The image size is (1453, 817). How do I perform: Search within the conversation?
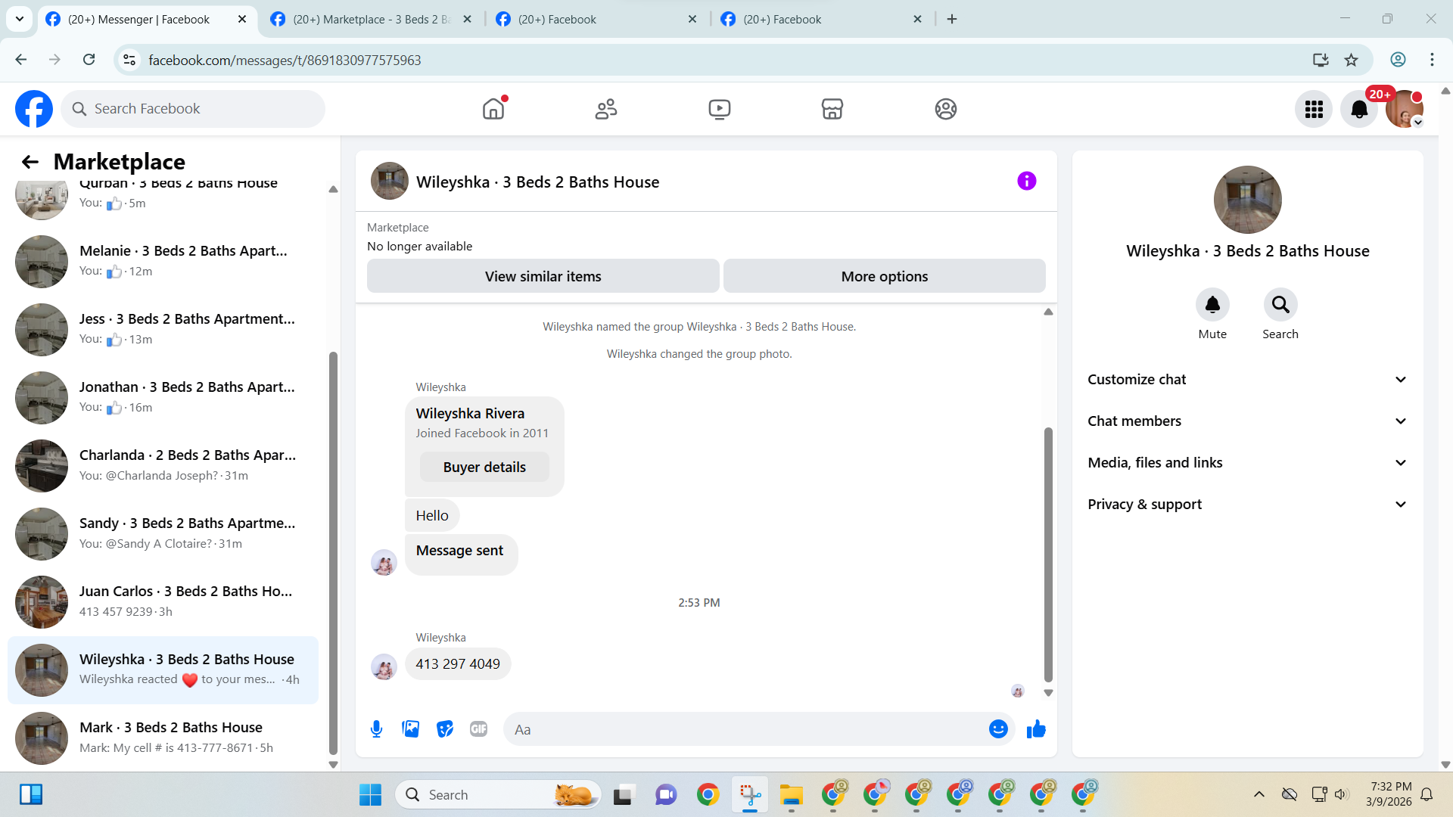(1280, 305)
